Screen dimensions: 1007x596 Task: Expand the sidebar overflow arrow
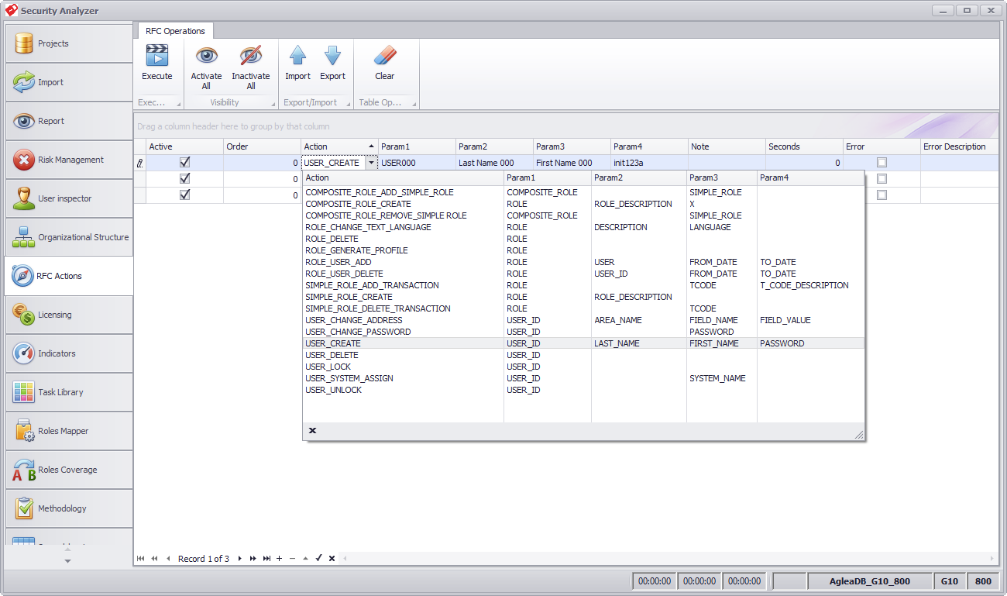(67, 560)
